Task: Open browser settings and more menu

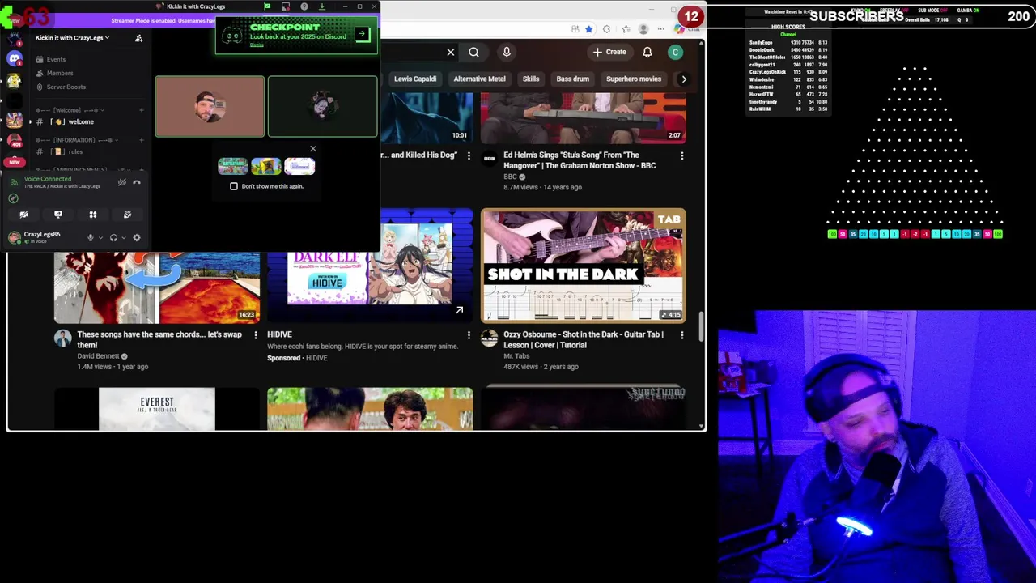Action: (660, 29)
